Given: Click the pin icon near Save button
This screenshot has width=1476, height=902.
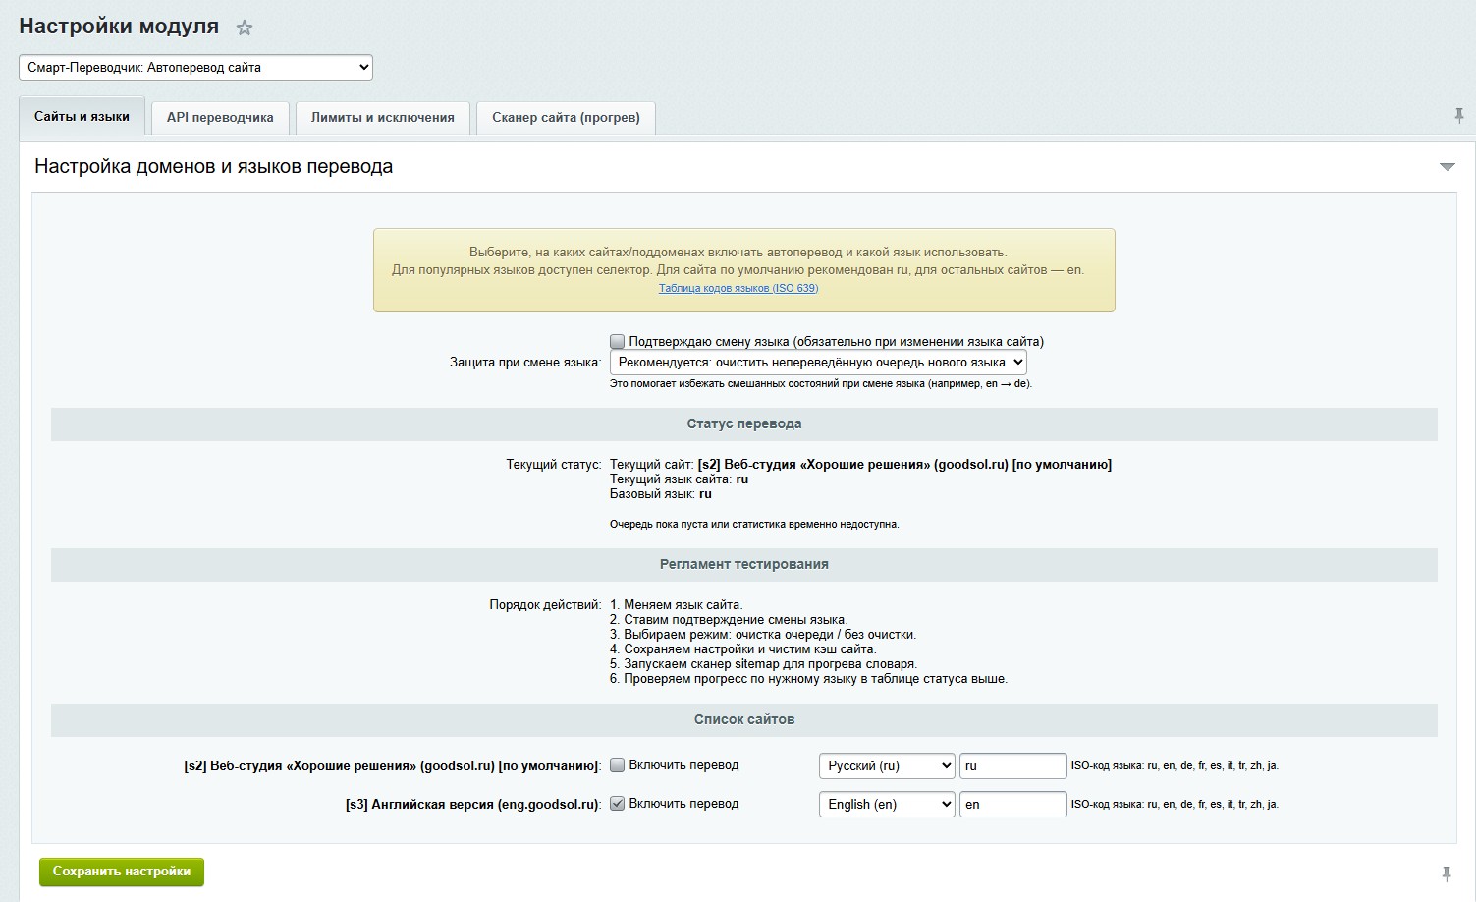Looking at the screenshot, I should click(x=1447, y=874).
